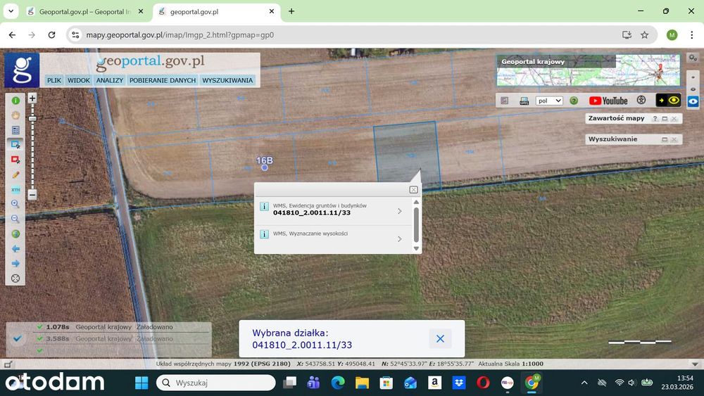The image size is (704, 396).
Task: Click the minus zoom button
Action: (32, 195)
